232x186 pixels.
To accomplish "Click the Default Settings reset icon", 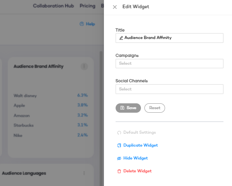I will (x=119, y=133).
